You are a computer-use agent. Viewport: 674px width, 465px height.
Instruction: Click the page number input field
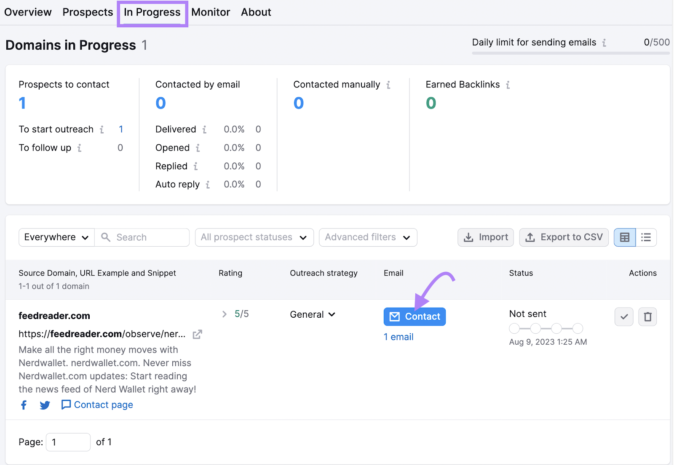tap(68, 442)
